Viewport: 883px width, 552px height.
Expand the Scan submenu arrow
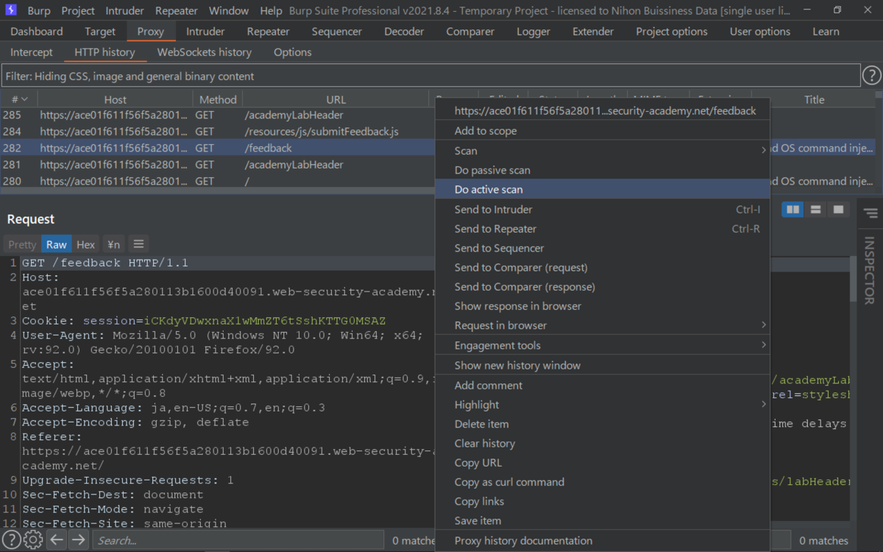pos(763,151)
